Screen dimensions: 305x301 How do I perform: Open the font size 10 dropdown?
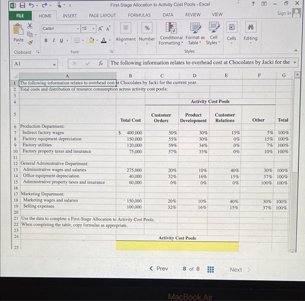point(94,29)
